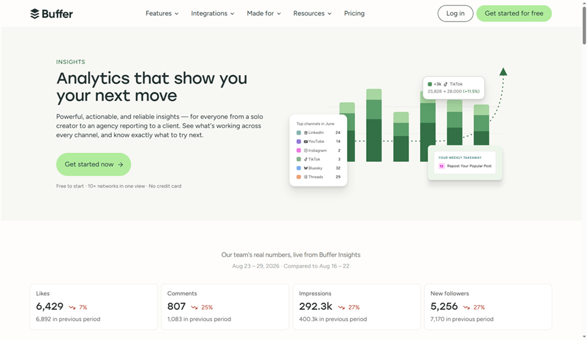Open the Made for menu
This screenshot has height=340, width=587.
point(264,13)
